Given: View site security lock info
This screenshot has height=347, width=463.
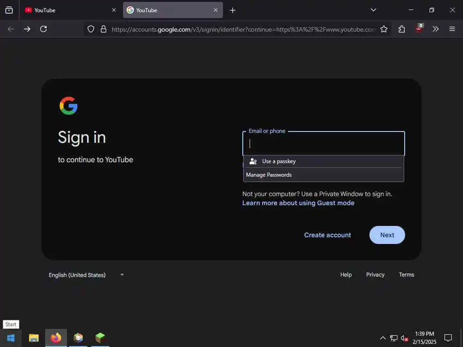Looking at the screenshot, I should [104, 29].
